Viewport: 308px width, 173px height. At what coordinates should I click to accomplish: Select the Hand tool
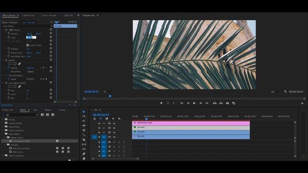click(84, 158)
